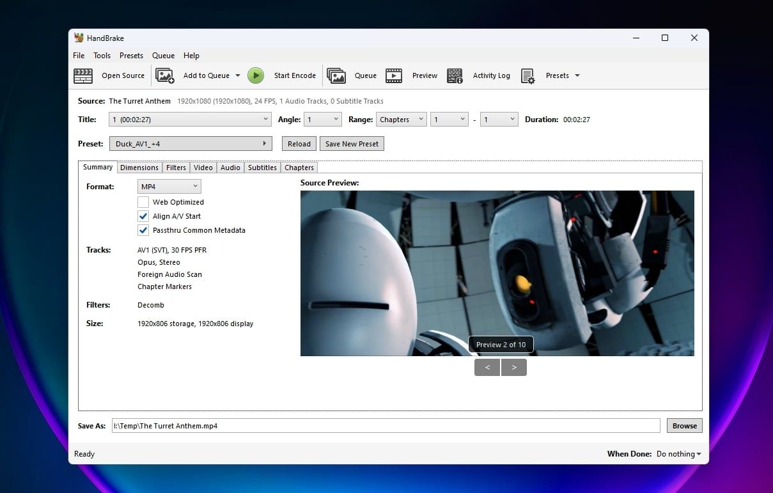Screen dimensions: 773x493
Task: Uncheck Align A/V Start
Action: [x=143, y=216]
